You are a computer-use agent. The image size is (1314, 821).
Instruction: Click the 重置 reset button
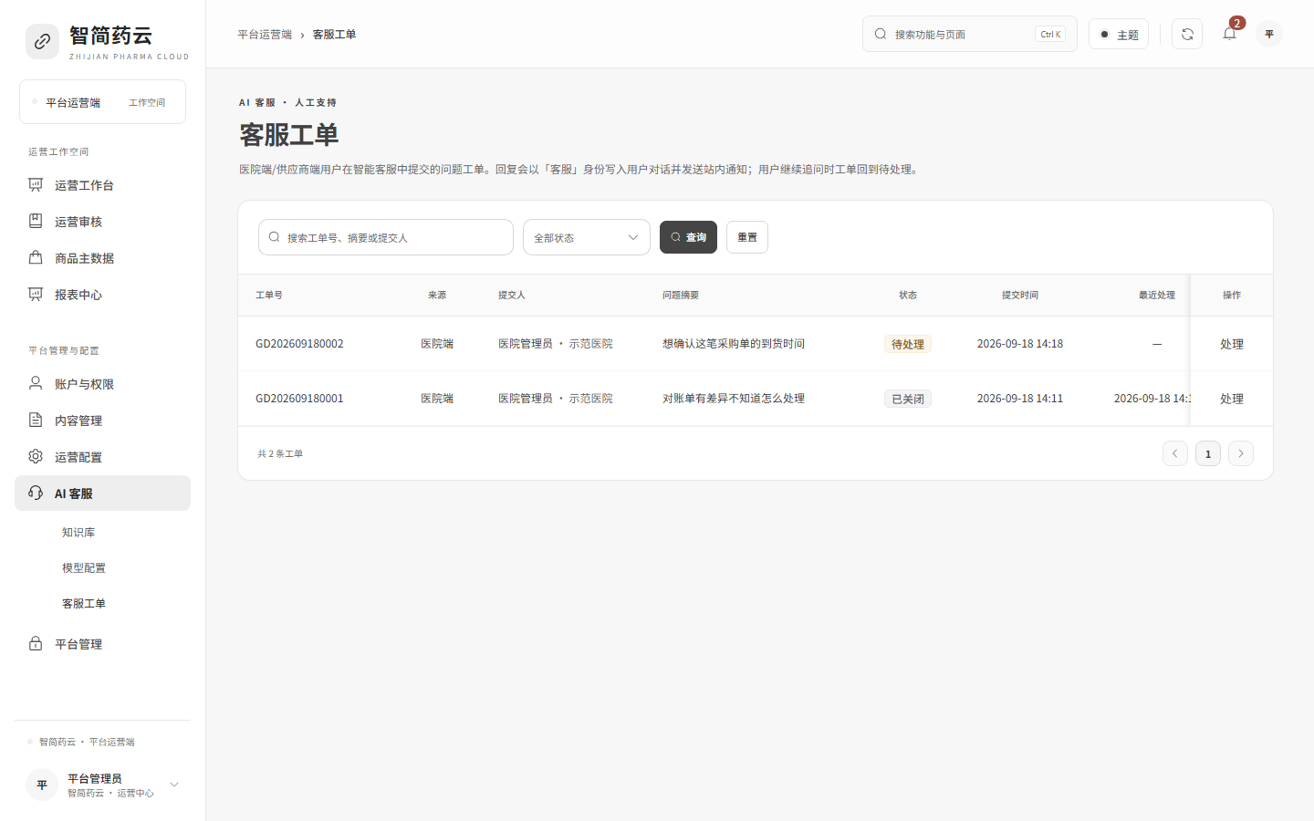[x=747, y=237]
